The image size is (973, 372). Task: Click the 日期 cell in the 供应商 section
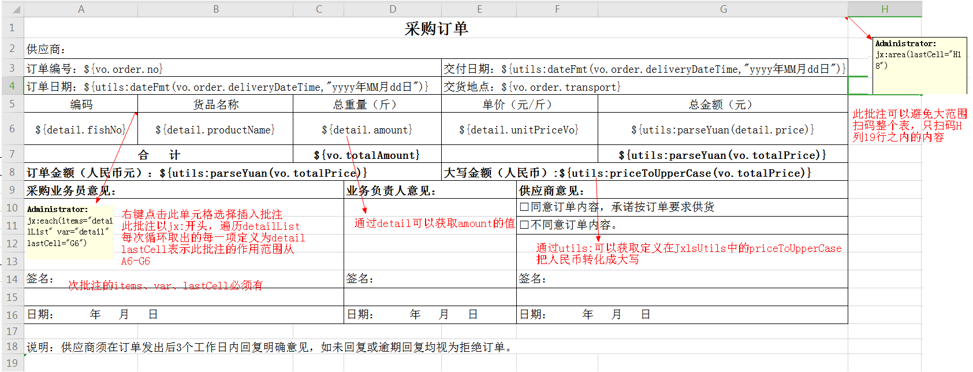tap(682, 314)
